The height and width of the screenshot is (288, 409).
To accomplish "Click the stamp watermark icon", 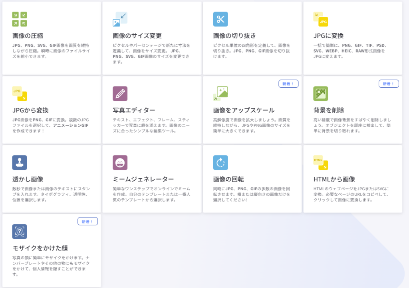I will point(20,163).
